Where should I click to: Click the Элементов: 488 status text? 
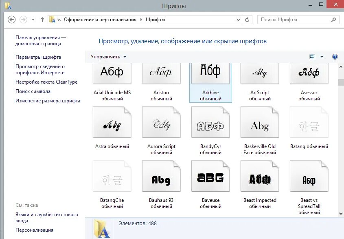pos(138,224)
